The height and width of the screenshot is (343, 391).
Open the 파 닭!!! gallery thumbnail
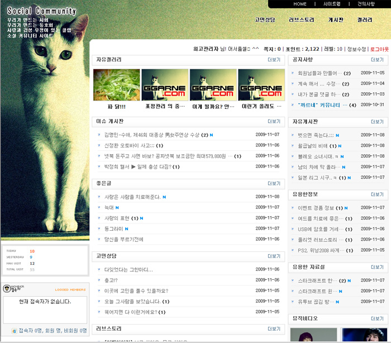tap(116, 84)
